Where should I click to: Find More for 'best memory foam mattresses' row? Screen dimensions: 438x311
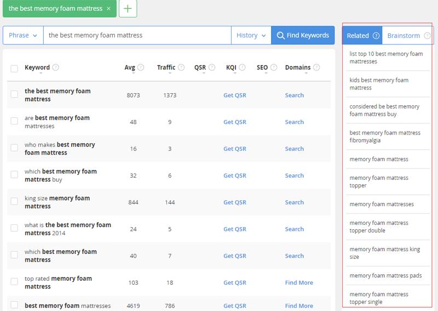pyautogui.click(x=299, y=306)
